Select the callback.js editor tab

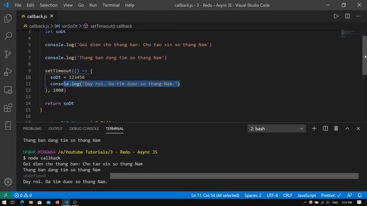(x=37, y=16)
